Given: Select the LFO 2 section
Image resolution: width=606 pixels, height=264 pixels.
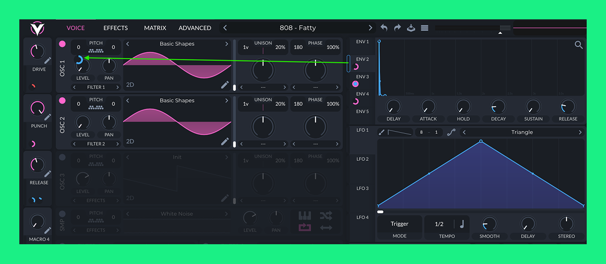Looking at the screenshot, I should click(362, 159).
